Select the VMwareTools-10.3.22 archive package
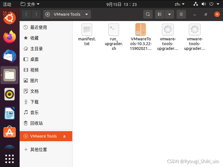 (141, 37)
